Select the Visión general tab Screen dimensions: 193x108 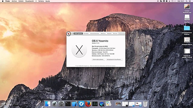click(x=78, y=33)
